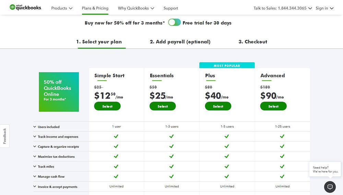
Task: Open the Support menu item
Action: tap(170, 8)
